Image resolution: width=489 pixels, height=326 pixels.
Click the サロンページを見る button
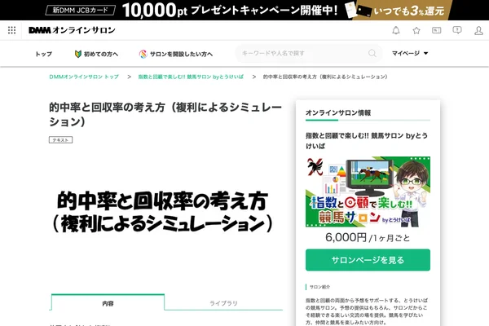(x=368, y=260)
